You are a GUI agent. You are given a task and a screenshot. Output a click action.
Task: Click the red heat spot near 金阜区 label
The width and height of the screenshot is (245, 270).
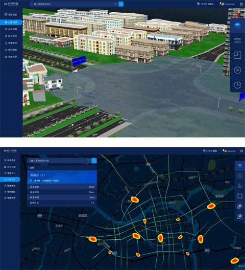tap(211, 206)
